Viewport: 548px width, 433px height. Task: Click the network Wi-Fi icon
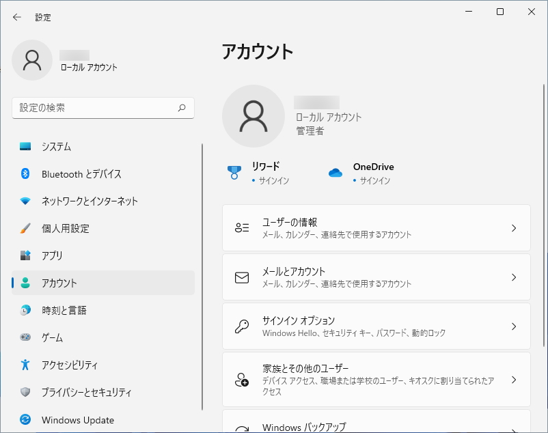tap(25, 201)
